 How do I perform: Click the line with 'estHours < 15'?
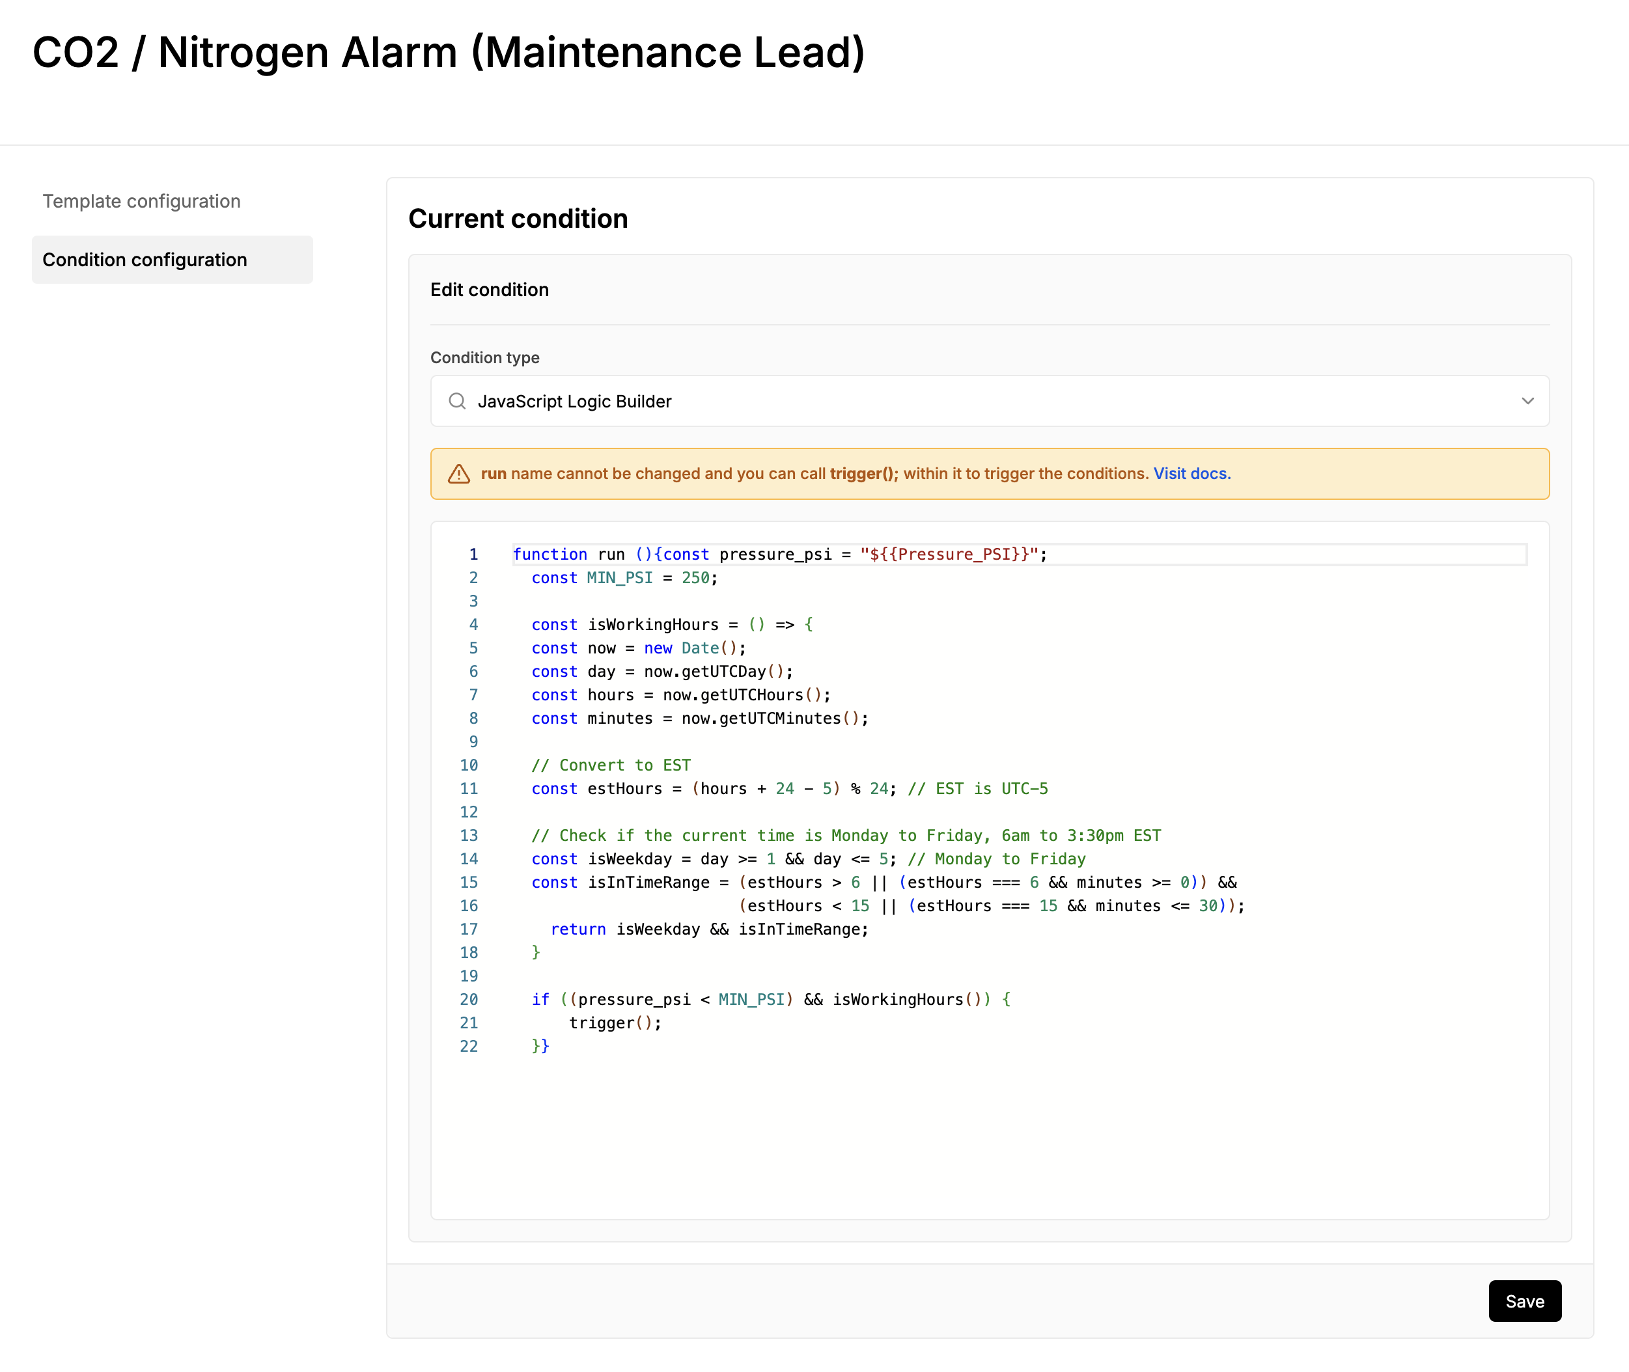(x=992, y=905)
